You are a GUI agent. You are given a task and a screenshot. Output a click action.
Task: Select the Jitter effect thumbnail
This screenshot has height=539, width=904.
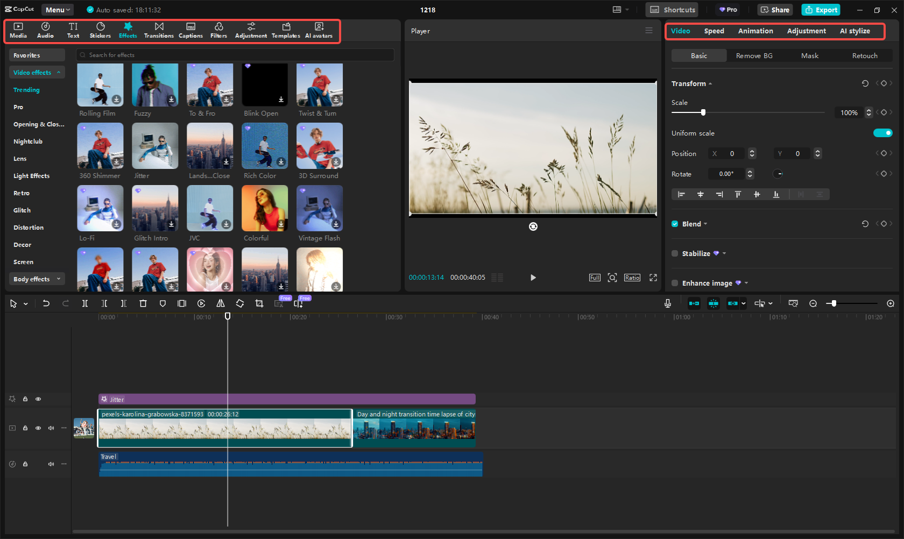(x=155, y=145)
